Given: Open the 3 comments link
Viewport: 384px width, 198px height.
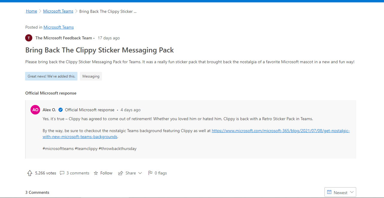Looking at the screenshot, I should [78, 173].
